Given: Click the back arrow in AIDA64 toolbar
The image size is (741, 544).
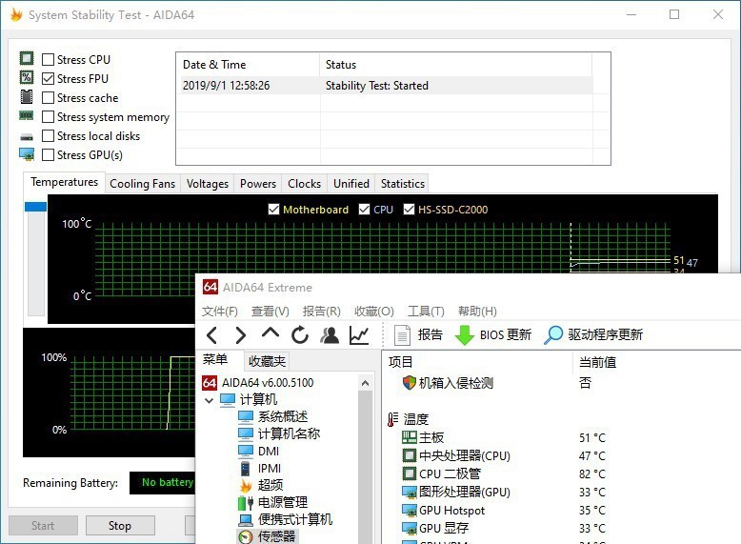Looking at the screenshot, I should click(211, 335).
